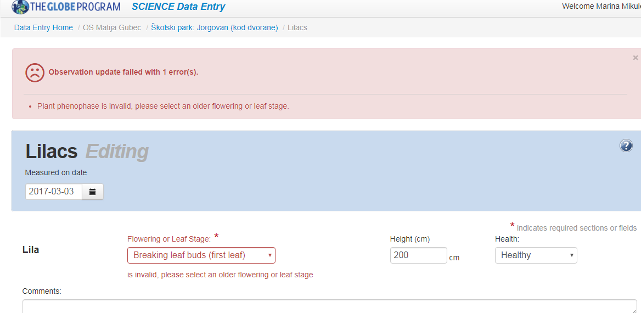Click the Lilacs breadcrumb item
641x313 pixels.
297,27
